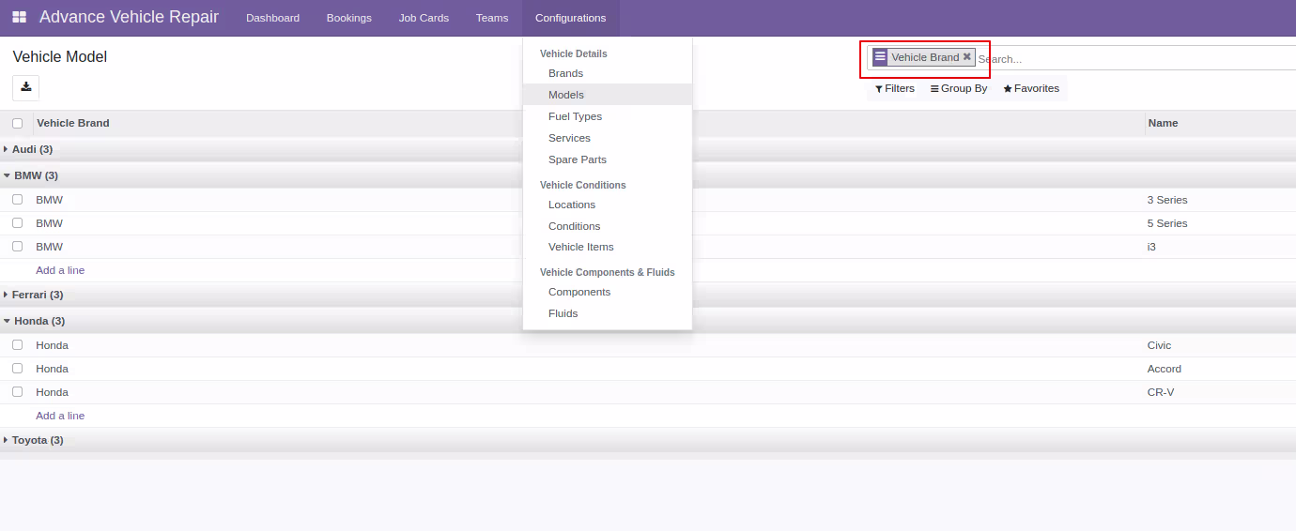Click the 5 Series name cell
The height and width of the screenshot is (531, 1296).
(x=1167, y=223)
